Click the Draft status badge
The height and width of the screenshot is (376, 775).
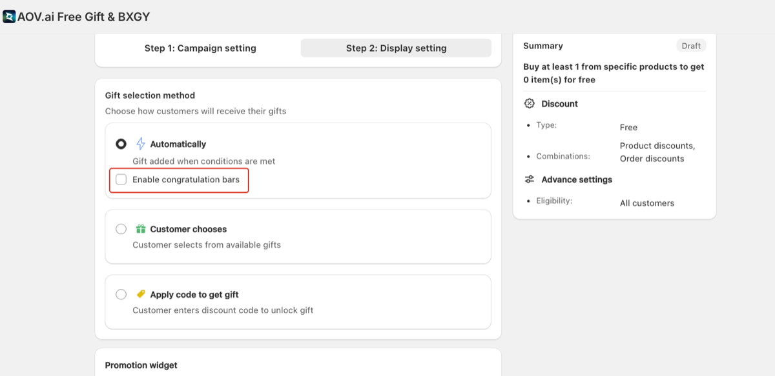[691, 46]
